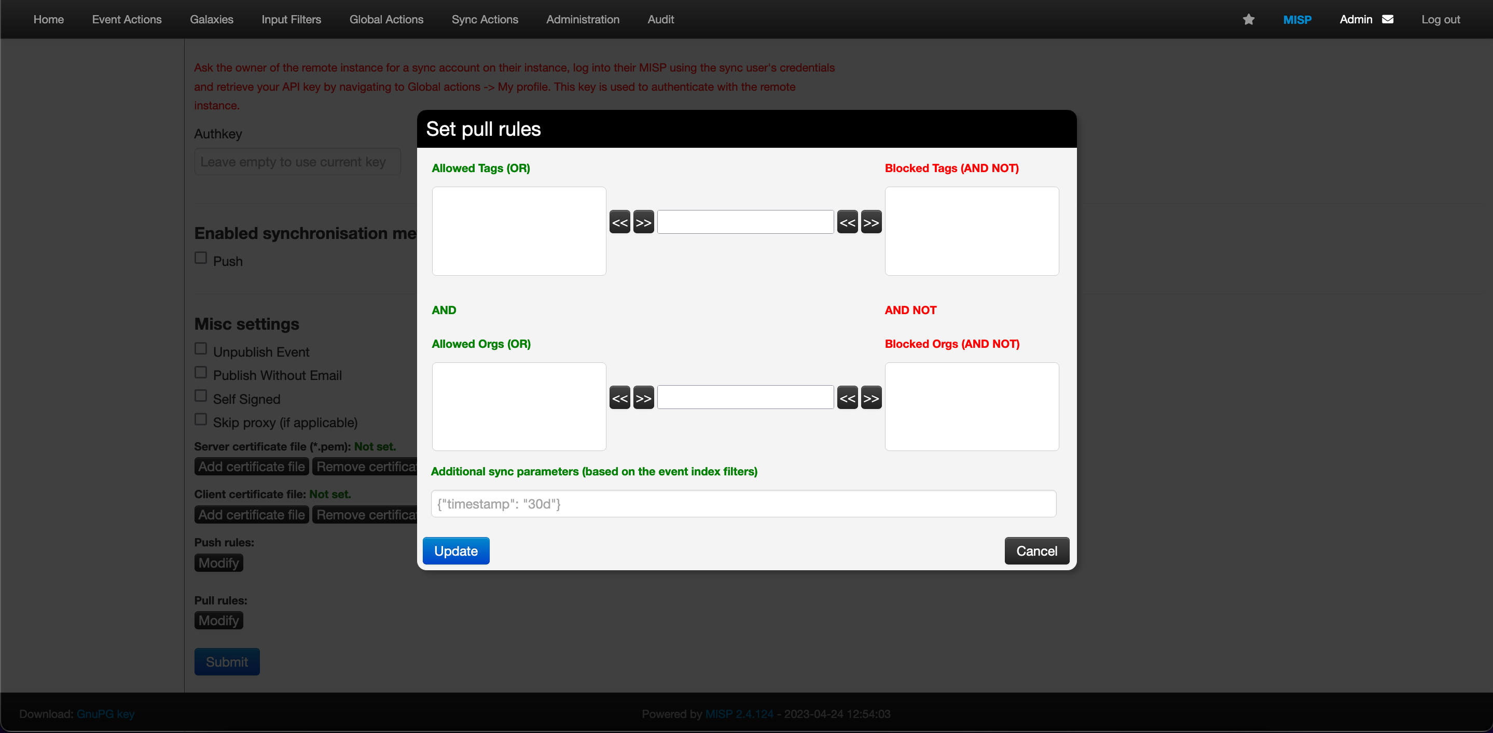The image size is (1493, 733).
Task: Expand the Sync Actions dropdown menu
Action: [485, 20]
